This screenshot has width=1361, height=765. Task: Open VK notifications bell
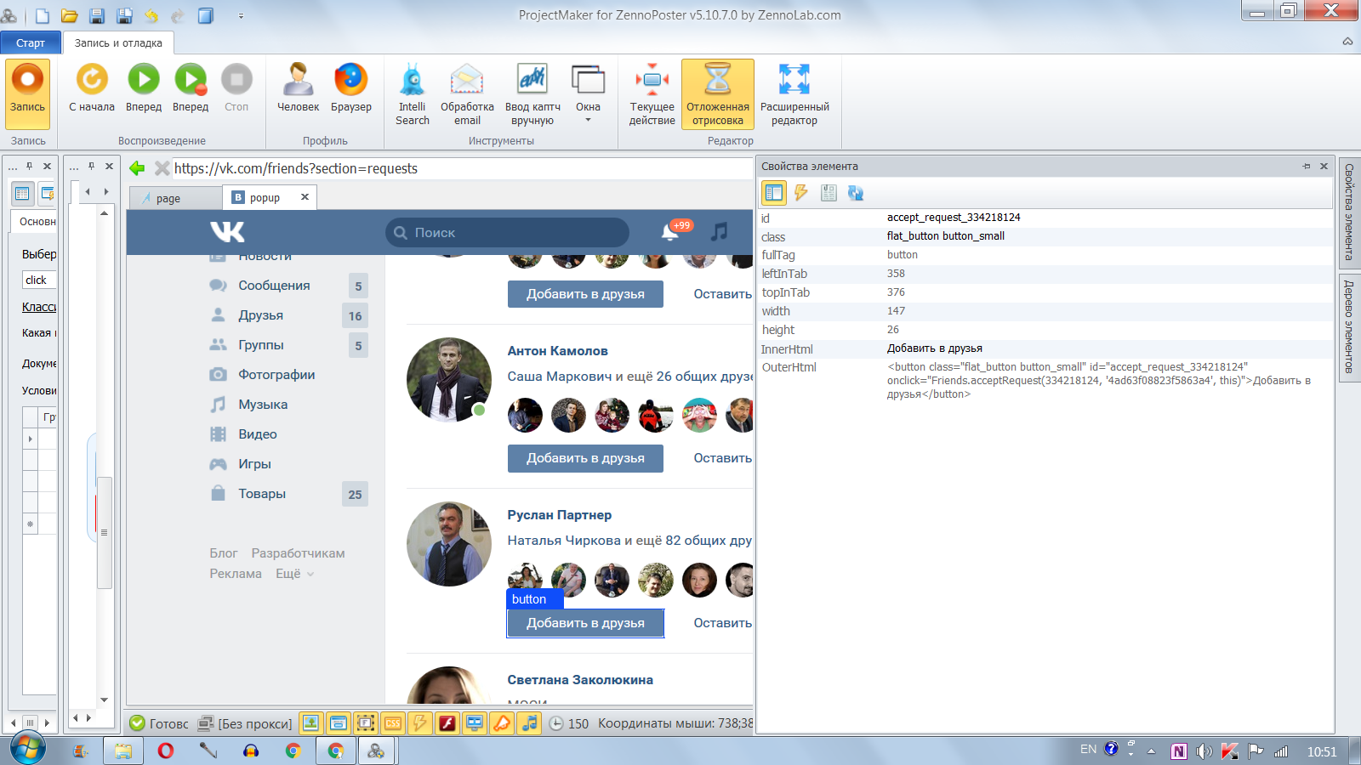670,232
